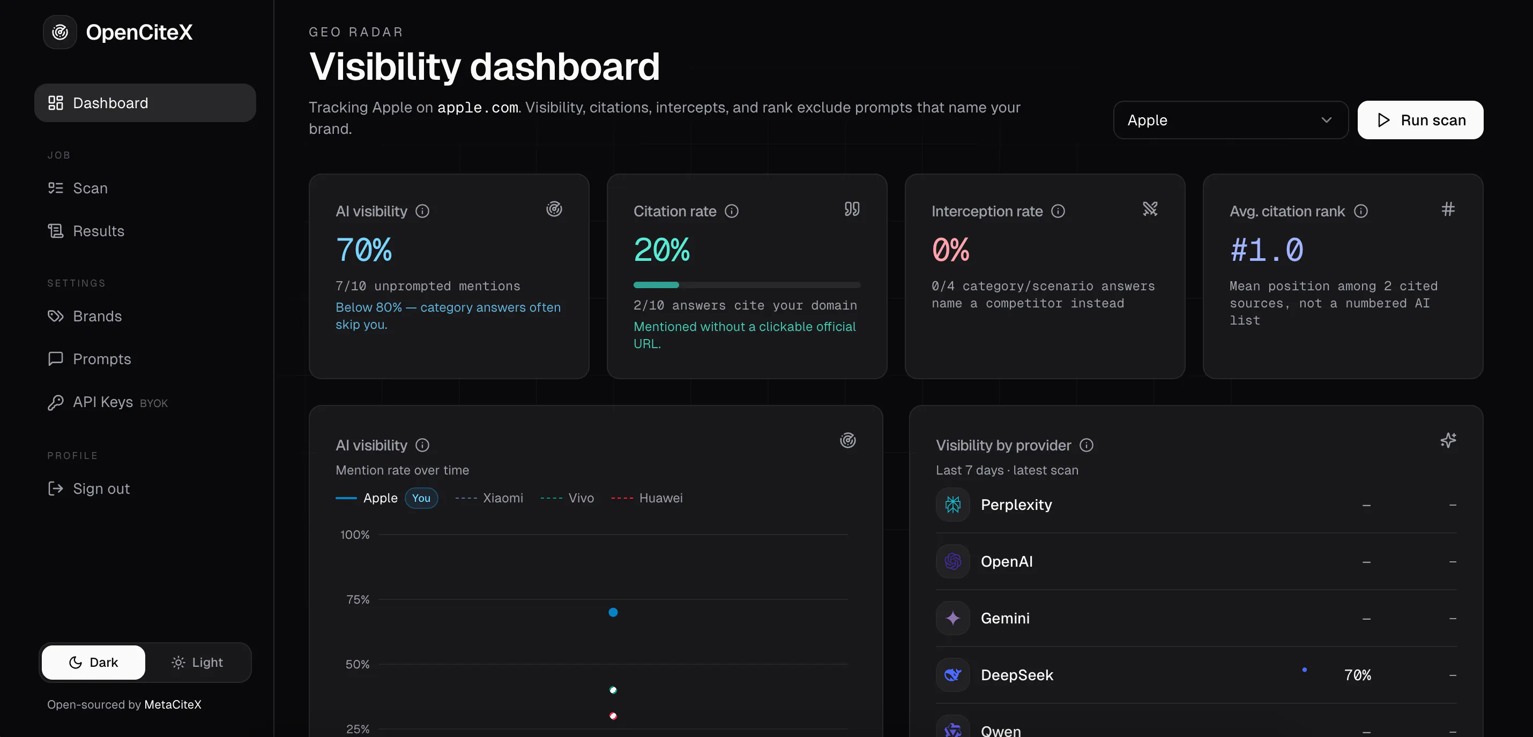Click the Gemini provider icon
The height and width of the screenshot is (737, 1533).
[x=953, y=618]
